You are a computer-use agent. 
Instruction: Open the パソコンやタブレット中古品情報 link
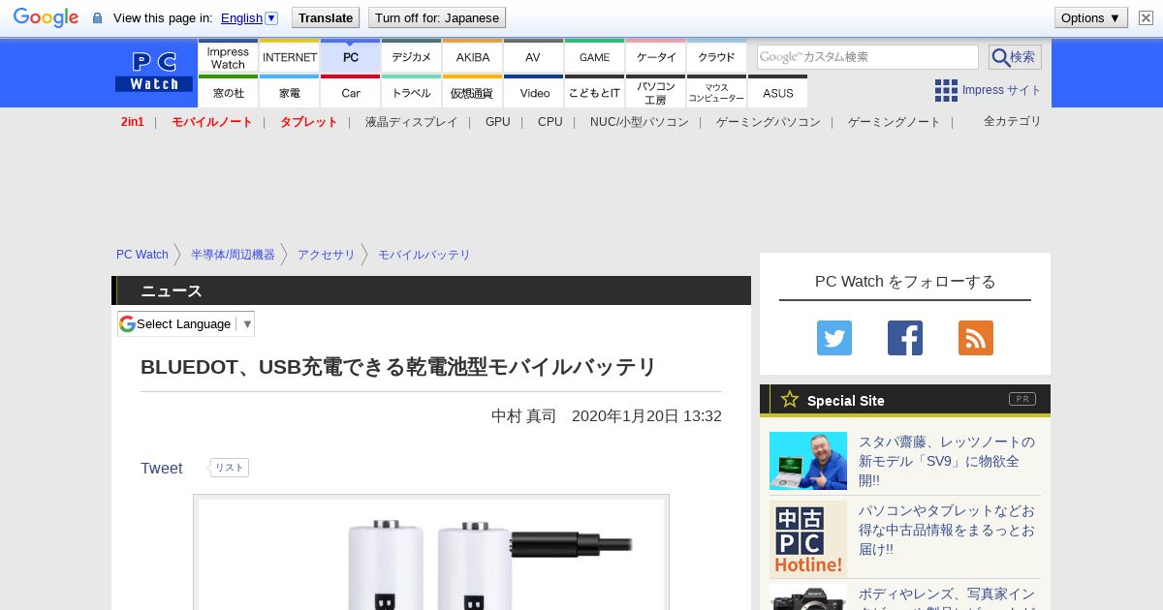click(x=948, y=530)
